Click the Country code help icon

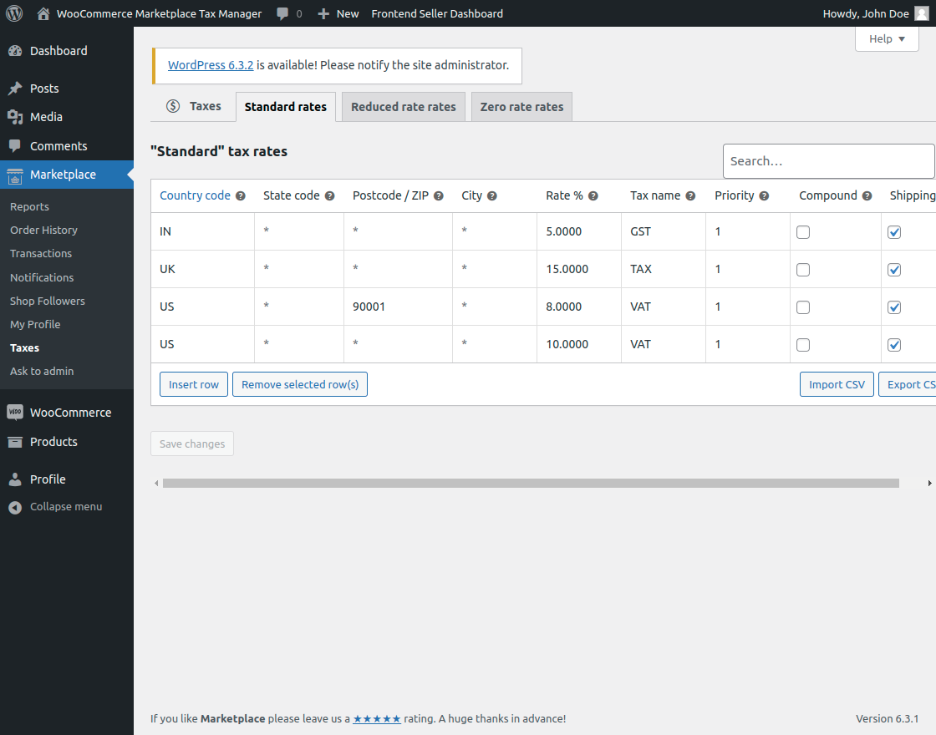click(239, 195)
